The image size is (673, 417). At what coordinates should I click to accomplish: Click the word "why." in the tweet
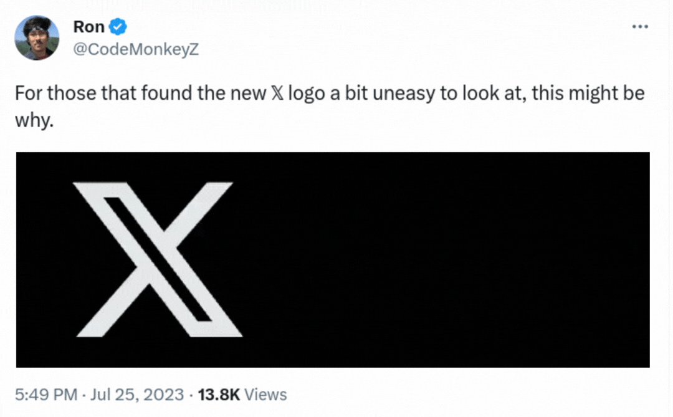(35, 119)
